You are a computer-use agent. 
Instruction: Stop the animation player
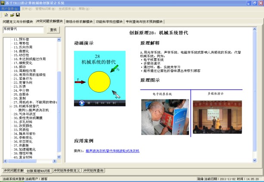click(x=88, y=103)
